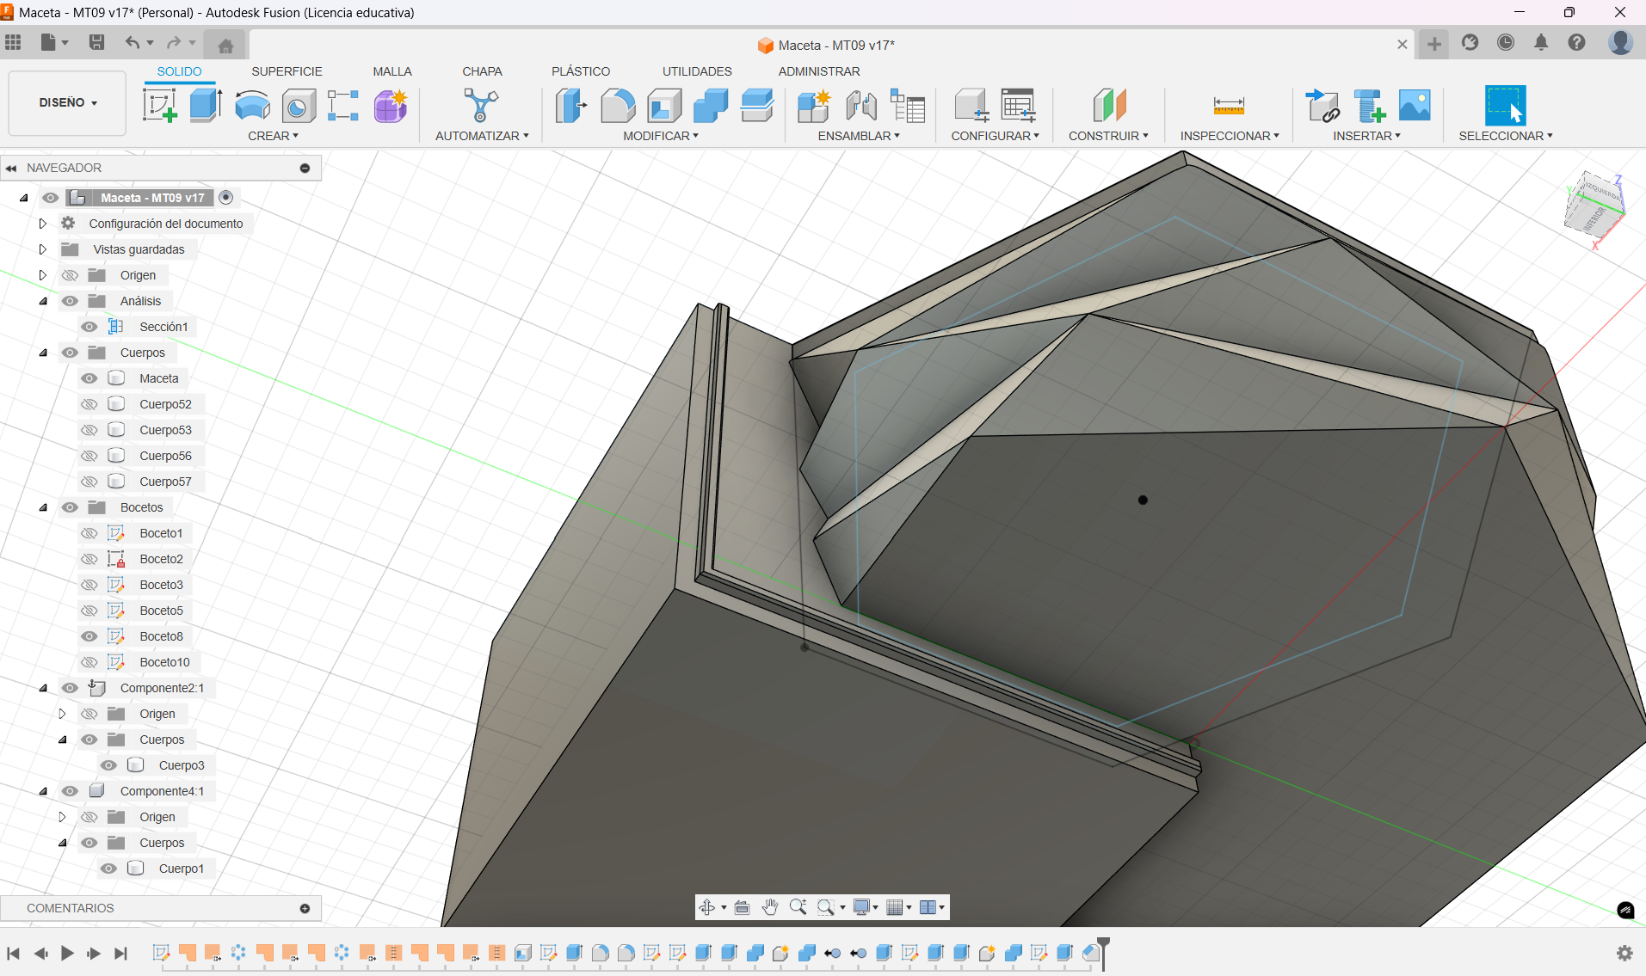
Task: Switch to the CHAPA tab
Action: coord(482,71)
